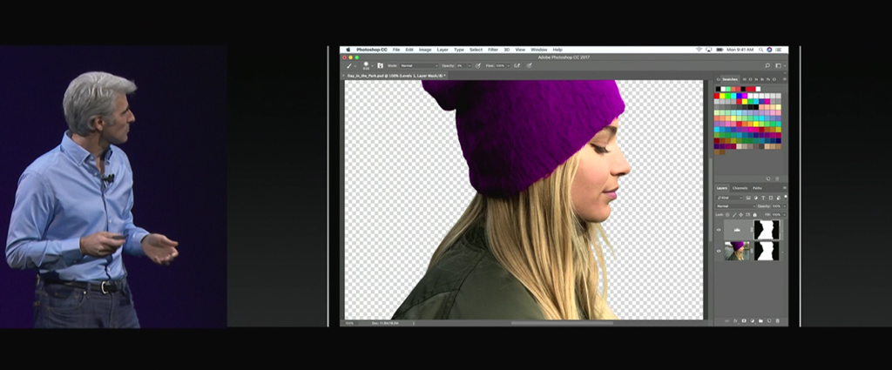Delete layer with the trash icon
The height and width of the screenshot is (370, 892).
777,321
